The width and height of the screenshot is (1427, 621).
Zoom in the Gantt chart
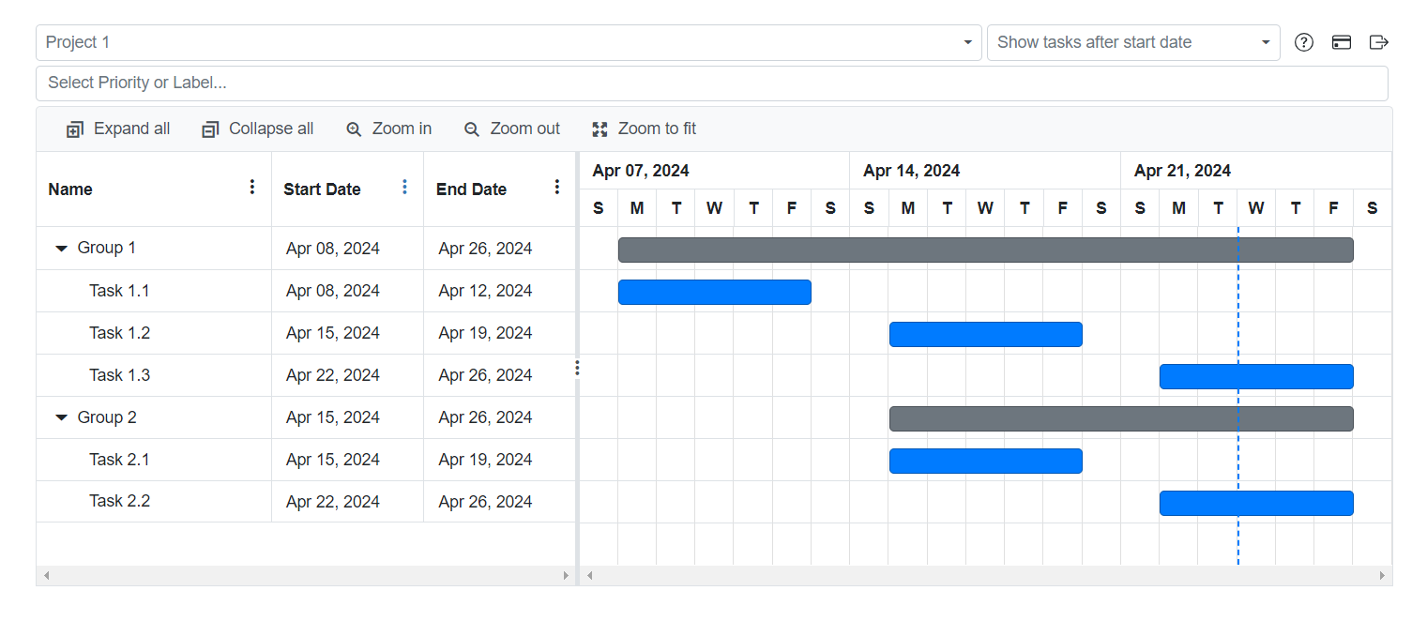pyautogui.click(x=388, y=129)
